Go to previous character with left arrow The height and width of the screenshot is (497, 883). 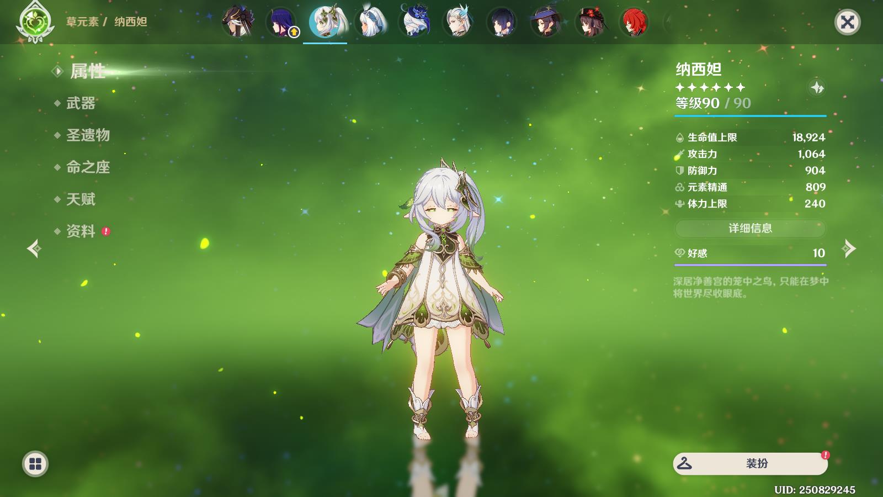click(x=34, y=248)
